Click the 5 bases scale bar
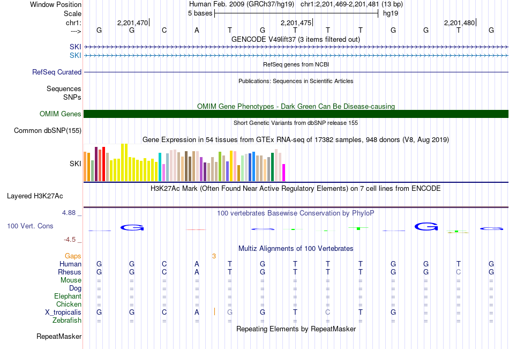This screenshot has height=349, width=509. [x=296, y=13]
